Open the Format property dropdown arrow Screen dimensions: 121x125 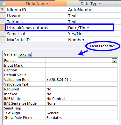tap(114, 61)
